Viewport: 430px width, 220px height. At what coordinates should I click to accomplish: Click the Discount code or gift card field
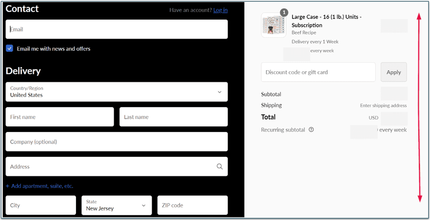point(318,72)
